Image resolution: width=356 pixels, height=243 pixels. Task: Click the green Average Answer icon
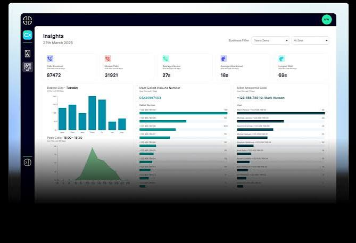[165, 58]
